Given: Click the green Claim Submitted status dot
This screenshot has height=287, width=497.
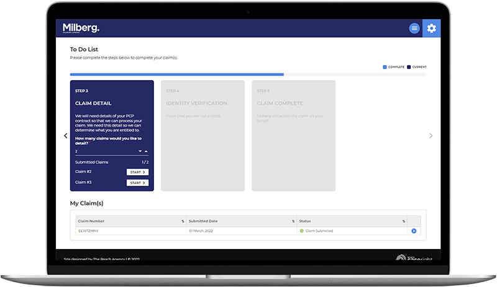Looking at the screenshot, I should click(x=302, y=230).
